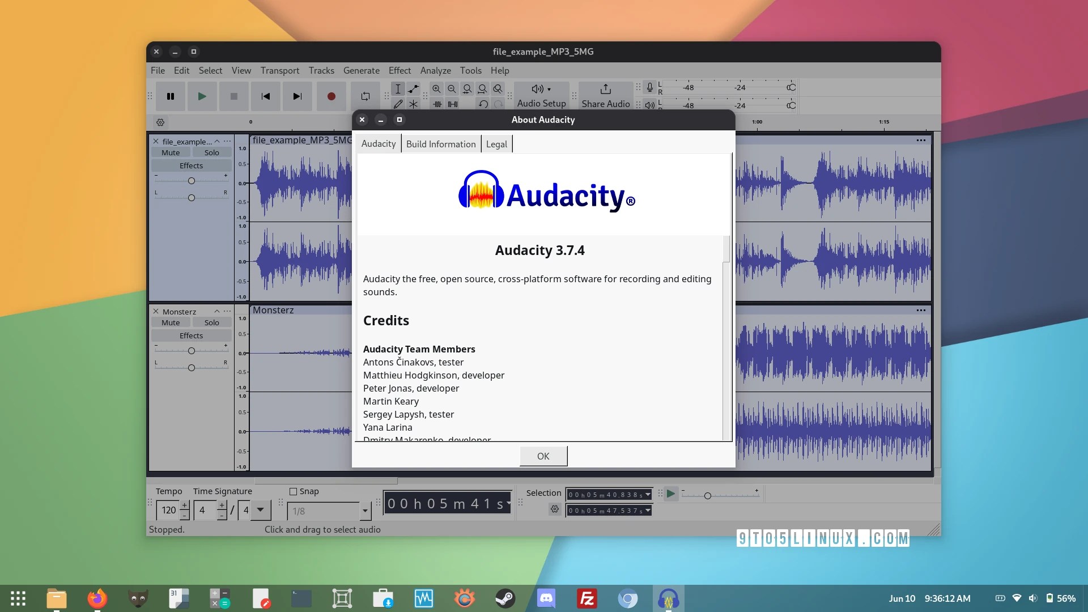Screen dimensions: 1088x612
Task: Open the timeline options gear icon
Action: pyautogui.click(x=160, y=122)
